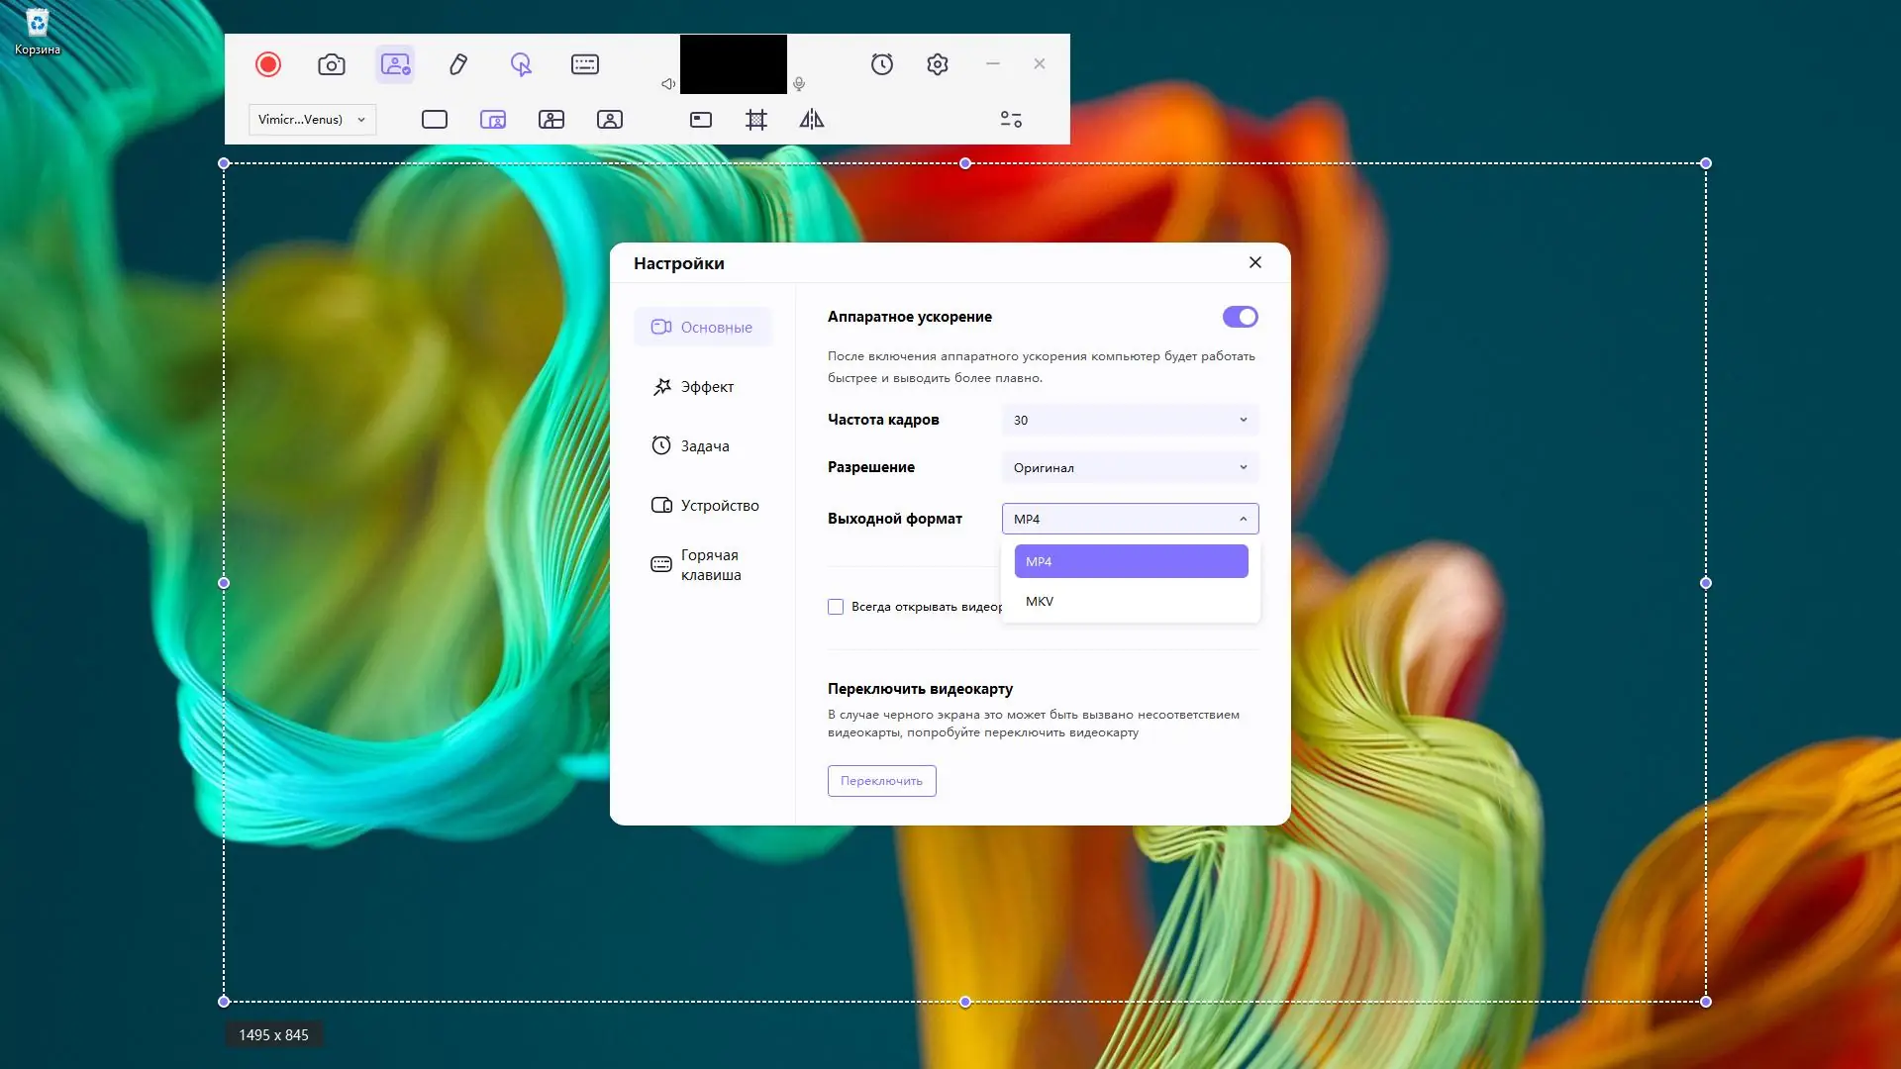Disable the hardware acceleration toggle
Image resolution: width=1901 pixels, height=1069 pixels.
pos(1240,317)
